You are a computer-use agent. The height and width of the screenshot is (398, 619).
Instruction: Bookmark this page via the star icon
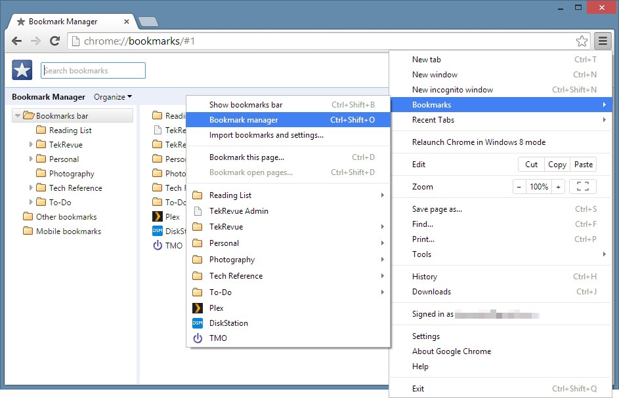point(582,41)
